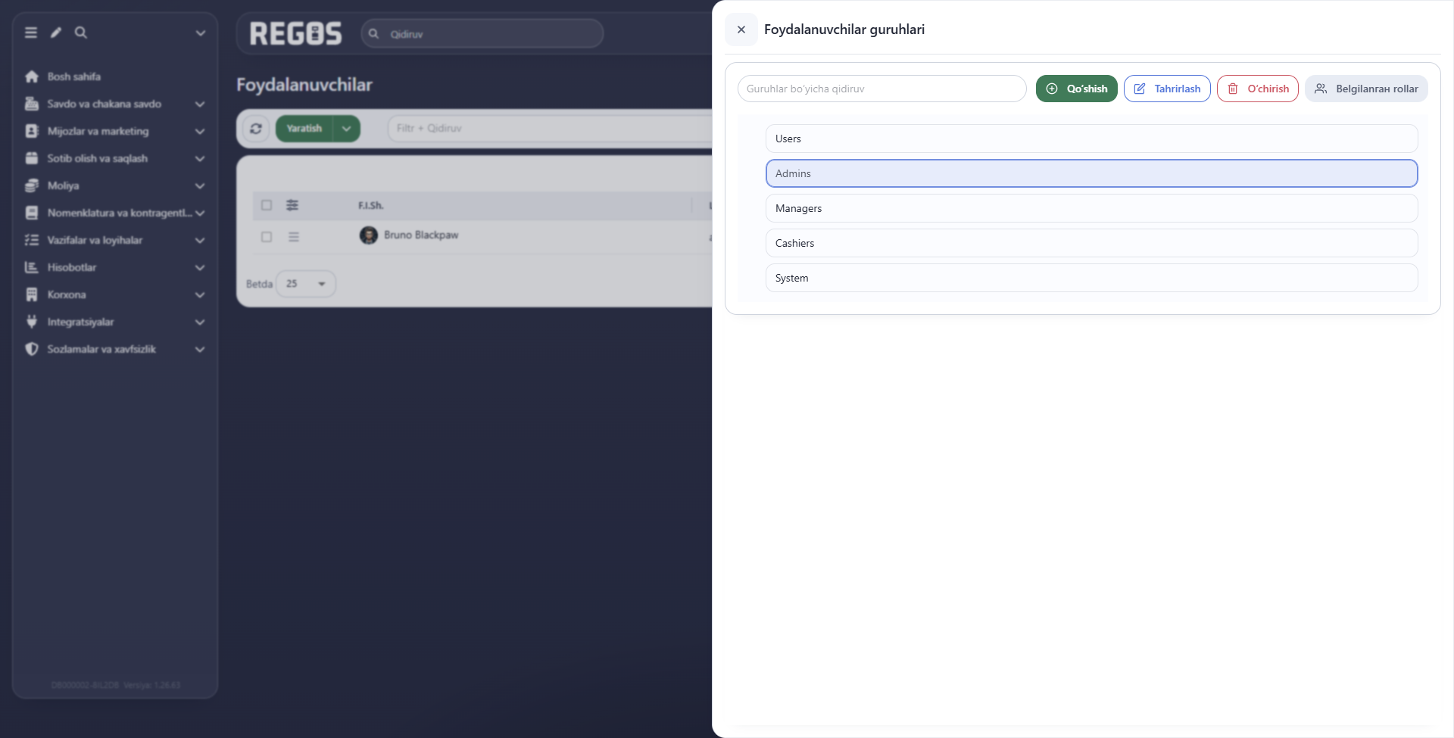The image size is (1454, 738).
Task: Click the Sotib olish va saqlash icon
Action: pos(32,158)
